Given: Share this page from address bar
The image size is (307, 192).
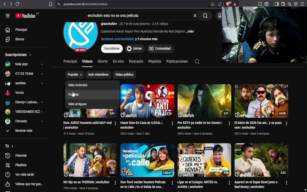Looking at the screenshot, I should pyautogui.click(x=220, y=4).
